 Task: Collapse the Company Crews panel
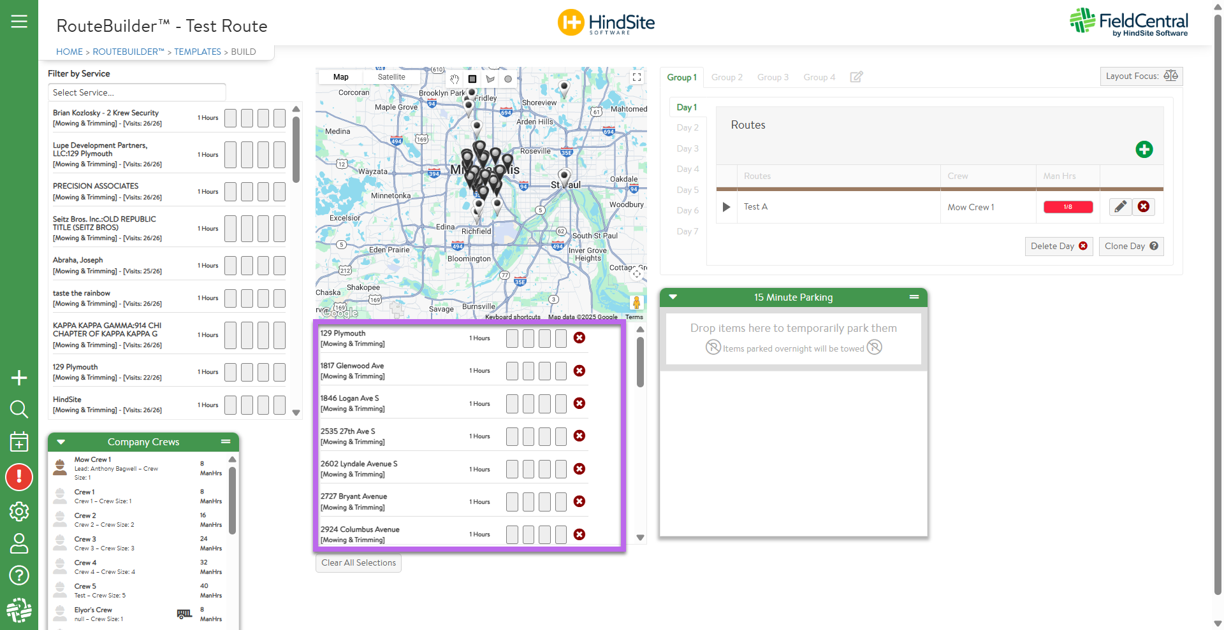pos(61,442)
